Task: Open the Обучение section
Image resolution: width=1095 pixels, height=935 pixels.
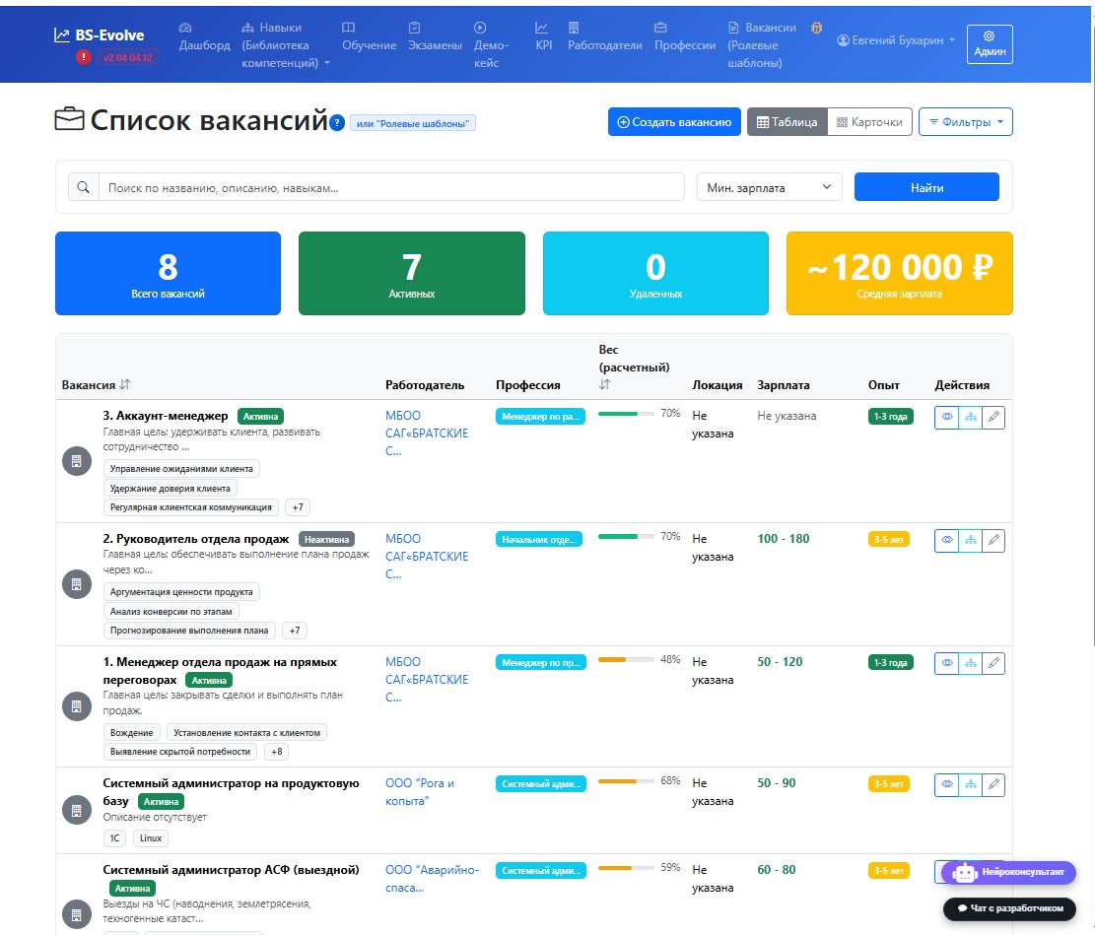Action: tap(369, 37)
